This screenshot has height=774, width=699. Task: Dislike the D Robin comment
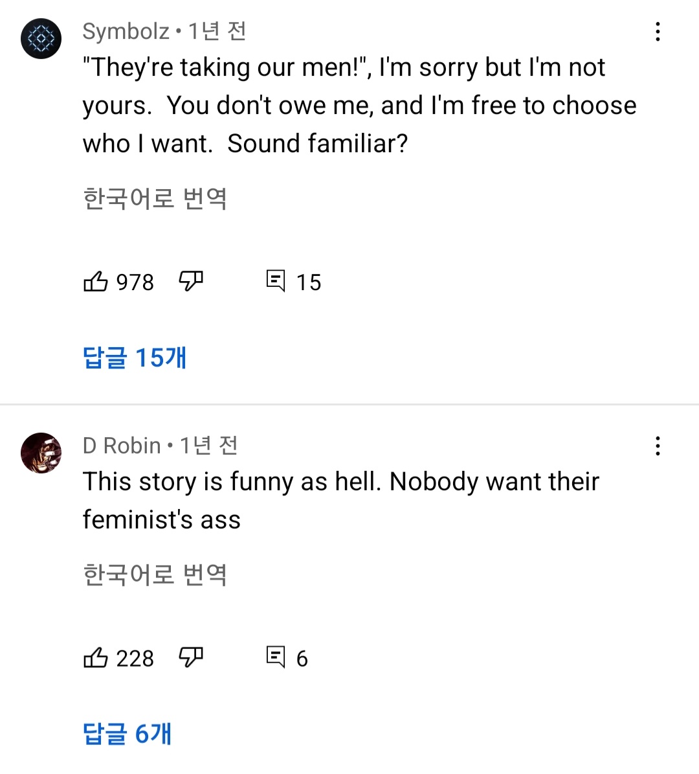point(191,657)
